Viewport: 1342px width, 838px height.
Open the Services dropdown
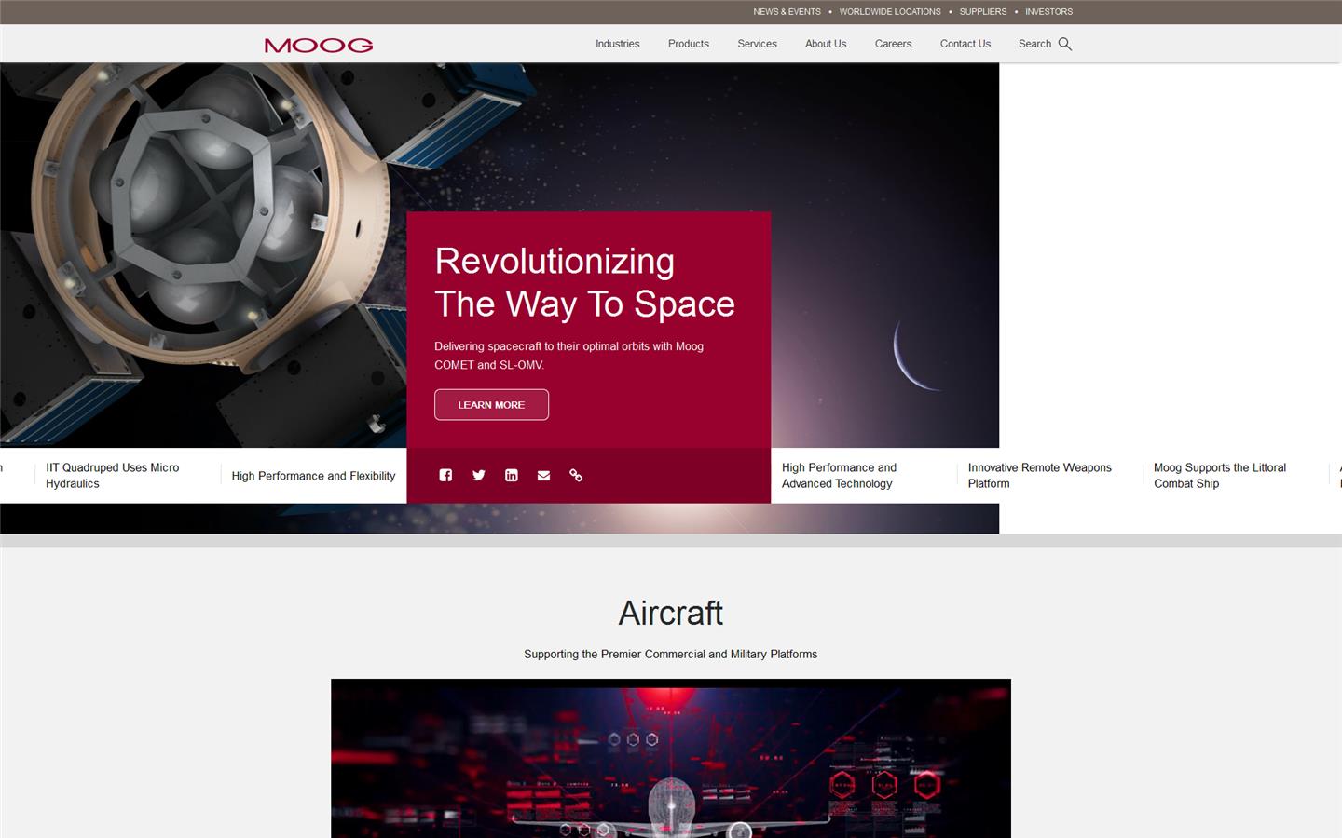pyautogui.click(x=756, y=44)
